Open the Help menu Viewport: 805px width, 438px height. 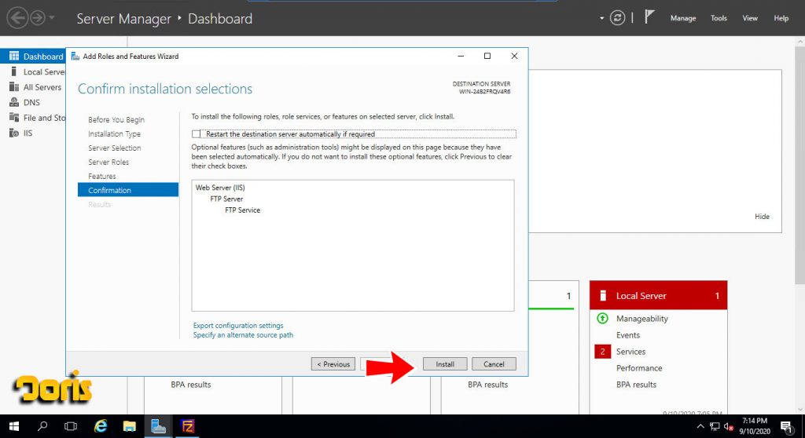point(781,18)
